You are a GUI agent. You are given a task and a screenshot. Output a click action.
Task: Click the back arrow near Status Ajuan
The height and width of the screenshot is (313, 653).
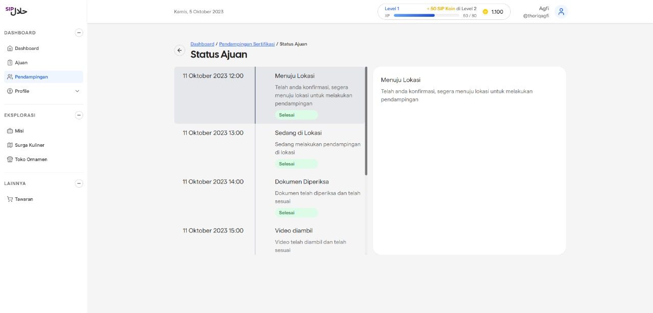tap(180, 50)
